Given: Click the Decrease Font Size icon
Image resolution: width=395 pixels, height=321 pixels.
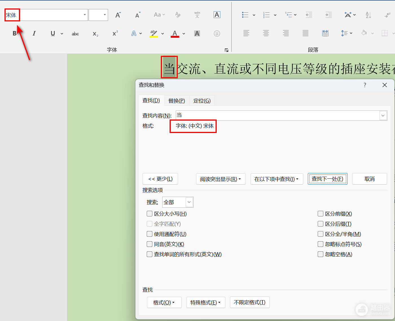Looking at the screenshot, I should pos(137,15).
